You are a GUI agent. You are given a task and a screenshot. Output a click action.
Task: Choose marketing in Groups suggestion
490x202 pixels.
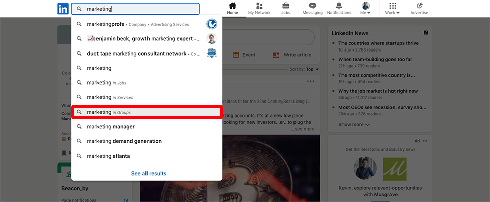146,112
